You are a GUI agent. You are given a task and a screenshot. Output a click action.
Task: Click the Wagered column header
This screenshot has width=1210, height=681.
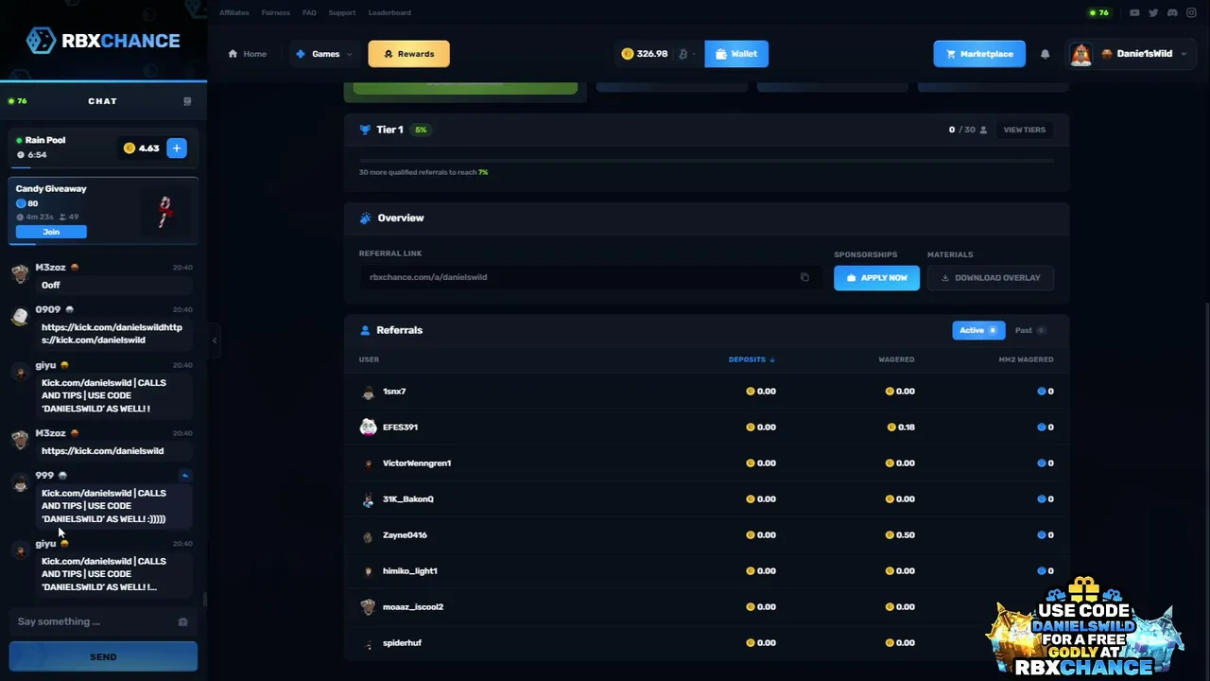(896, 359)
